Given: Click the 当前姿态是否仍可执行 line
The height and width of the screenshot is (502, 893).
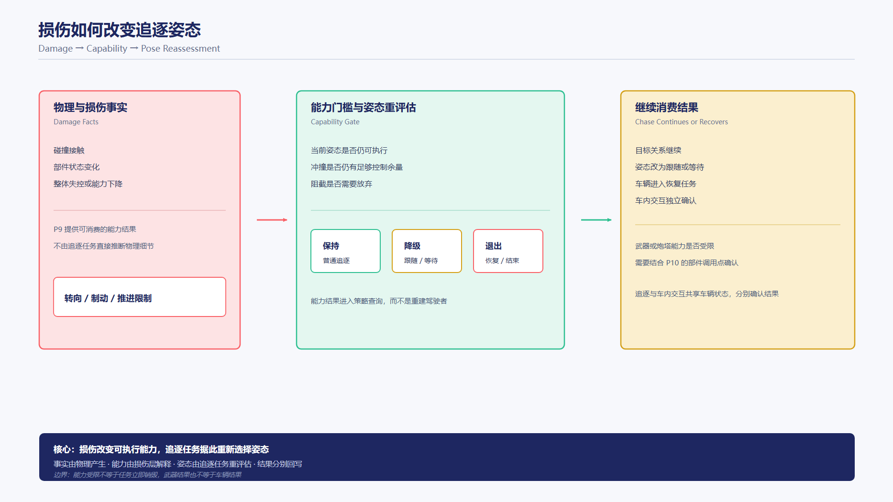Looking at the screenshot, I should click(x=349, y=150).
